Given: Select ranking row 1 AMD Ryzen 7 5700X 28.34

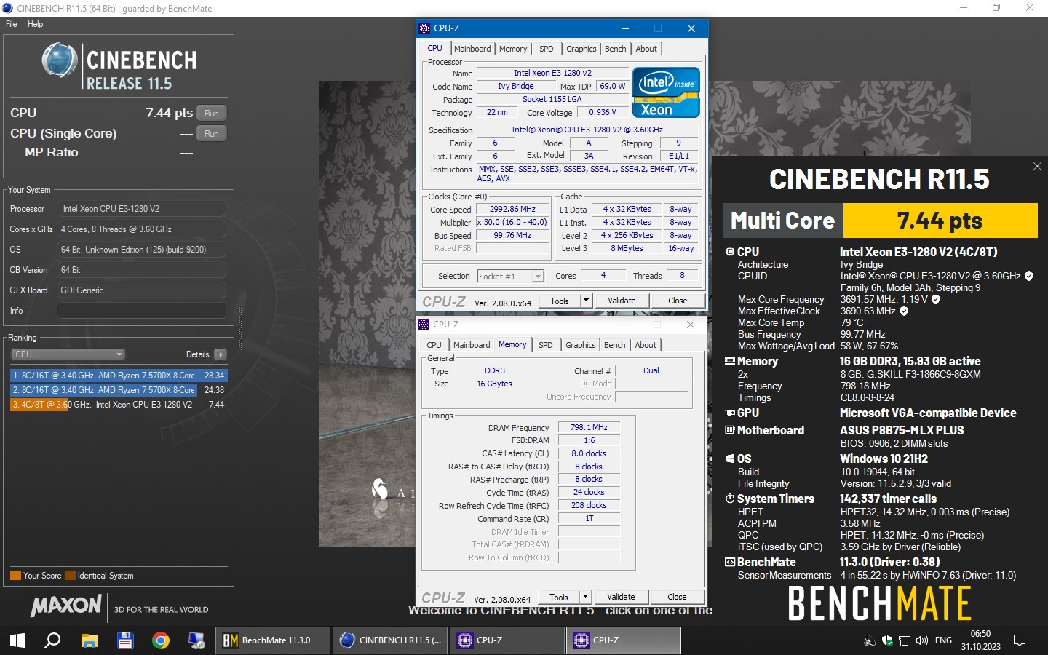Looking at the screenshot, I should click(119, 376).
